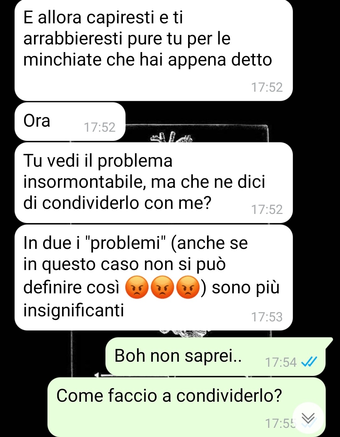
Task: Select the last angry face emoji
Action: 188,287
